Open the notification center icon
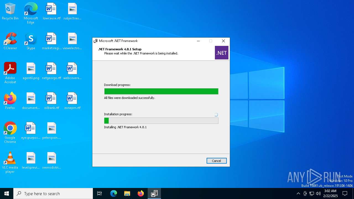 click(x=345, y=193)
